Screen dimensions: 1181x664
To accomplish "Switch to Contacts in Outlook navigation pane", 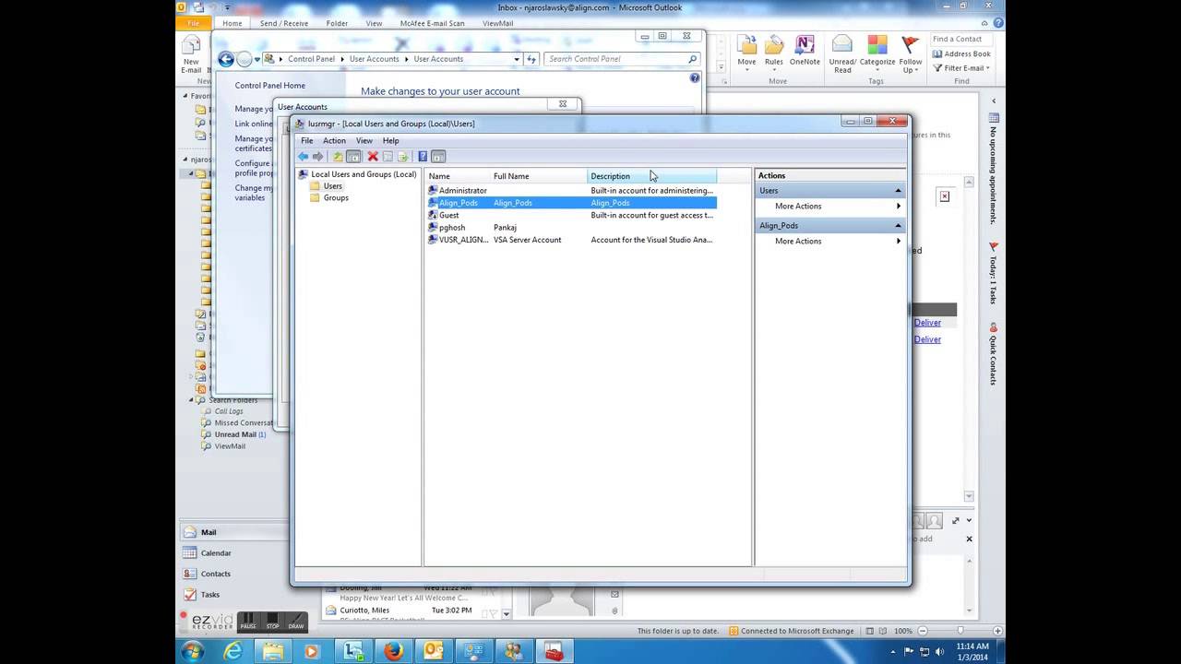I will [x=216, y=574].
